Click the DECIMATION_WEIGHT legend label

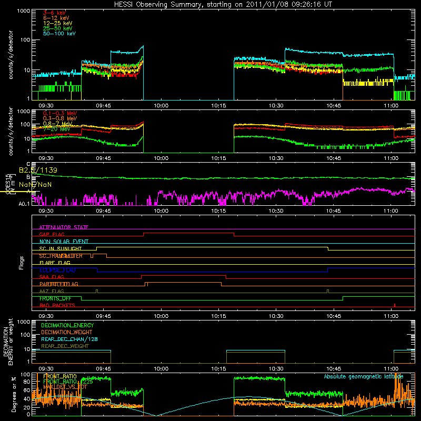(67, 332)
